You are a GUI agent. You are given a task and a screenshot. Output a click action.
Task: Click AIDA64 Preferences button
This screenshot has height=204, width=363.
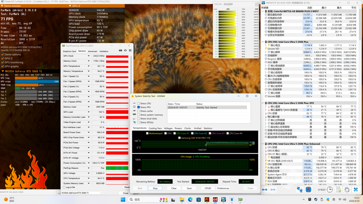223,188
